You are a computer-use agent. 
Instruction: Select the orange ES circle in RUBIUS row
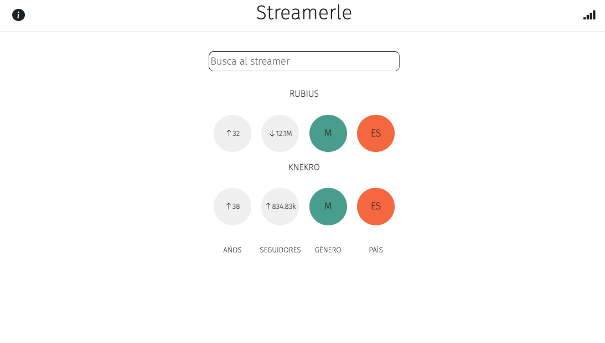pos(375,133)
